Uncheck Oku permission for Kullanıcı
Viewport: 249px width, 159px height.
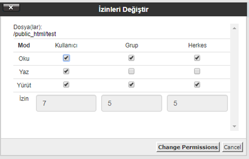tap(66, 58)
